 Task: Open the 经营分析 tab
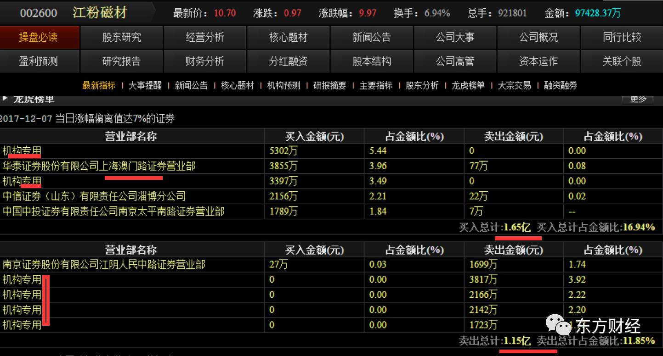pos(205,38)
